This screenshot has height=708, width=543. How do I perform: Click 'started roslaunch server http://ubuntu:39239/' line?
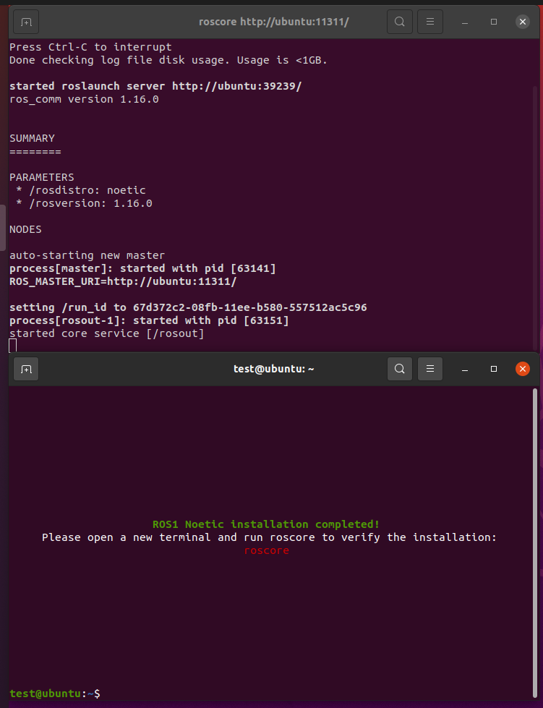[155, 86]
